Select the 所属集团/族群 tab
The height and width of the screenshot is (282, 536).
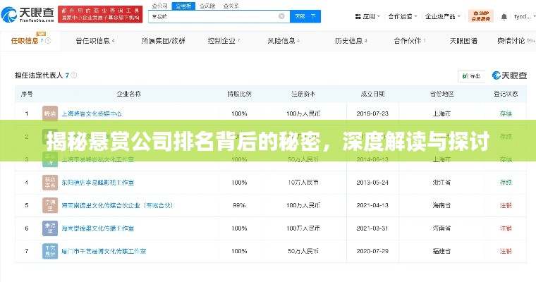[163, 41]
